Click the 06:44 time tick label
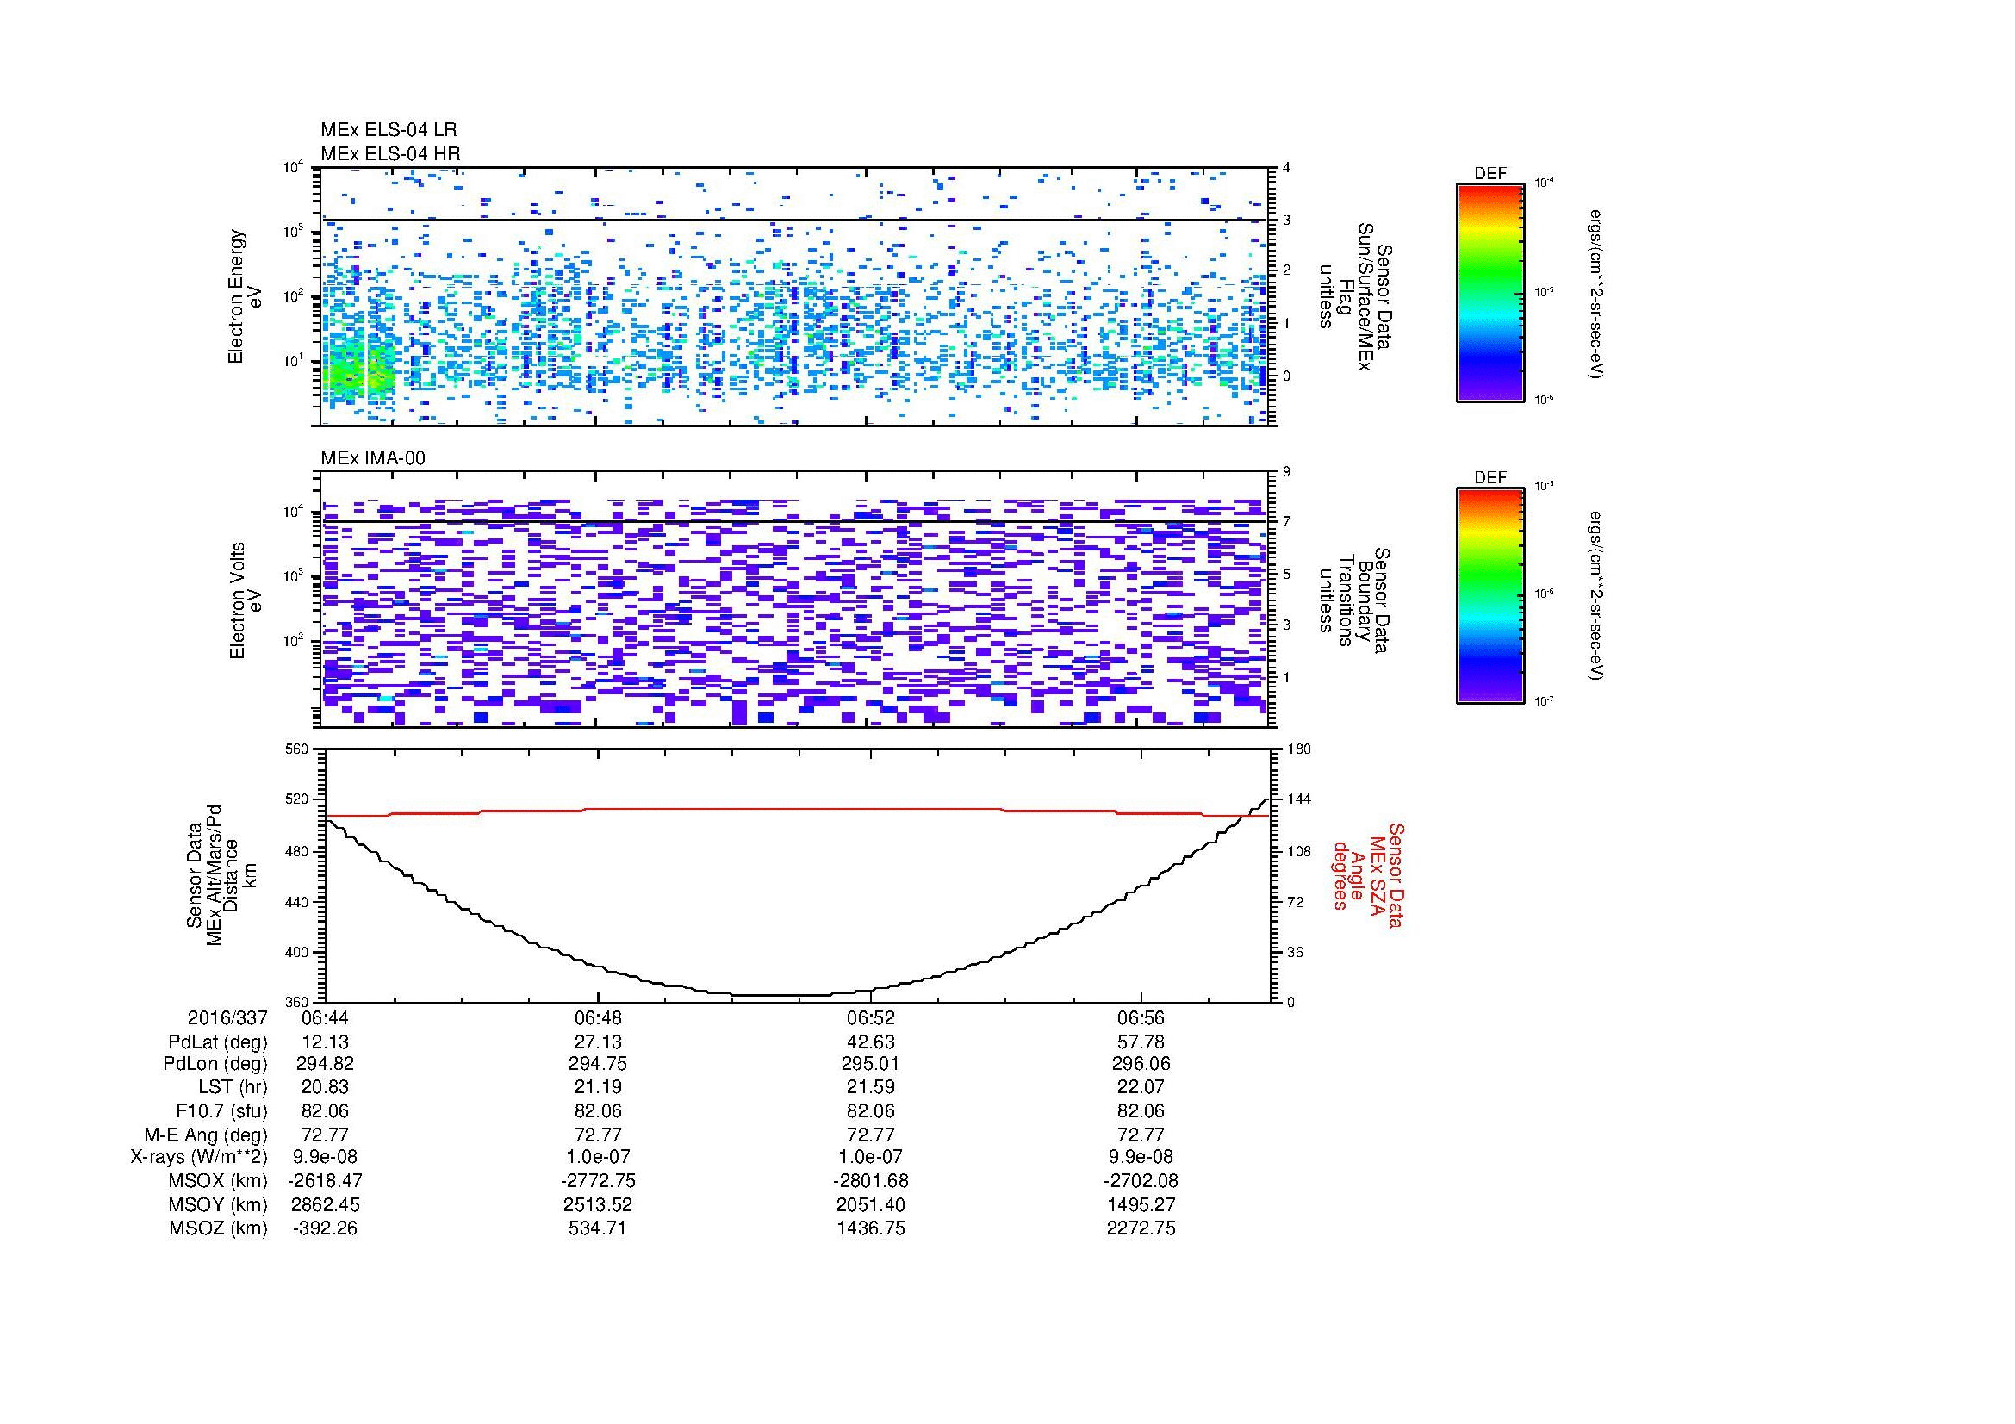 click(x=325, y=1017)
